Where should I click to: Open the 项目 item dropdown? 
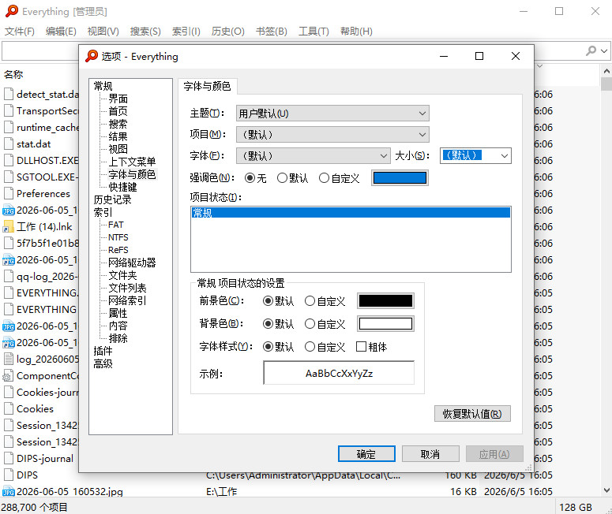click(332, 135)
